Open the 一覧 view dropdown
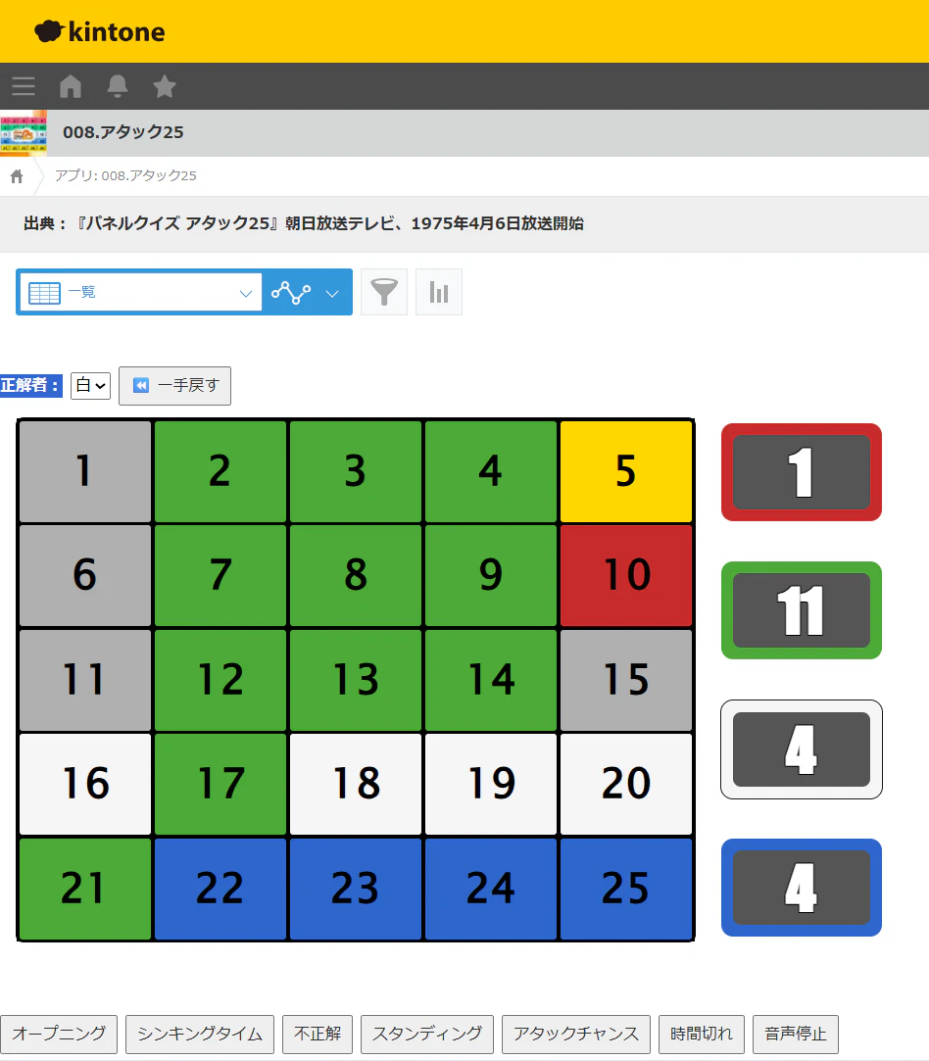 [141, 292]
